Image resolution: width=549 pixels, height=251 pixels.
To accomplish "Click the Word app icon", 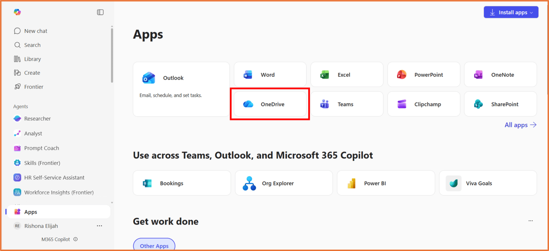I will click(248, 75).
